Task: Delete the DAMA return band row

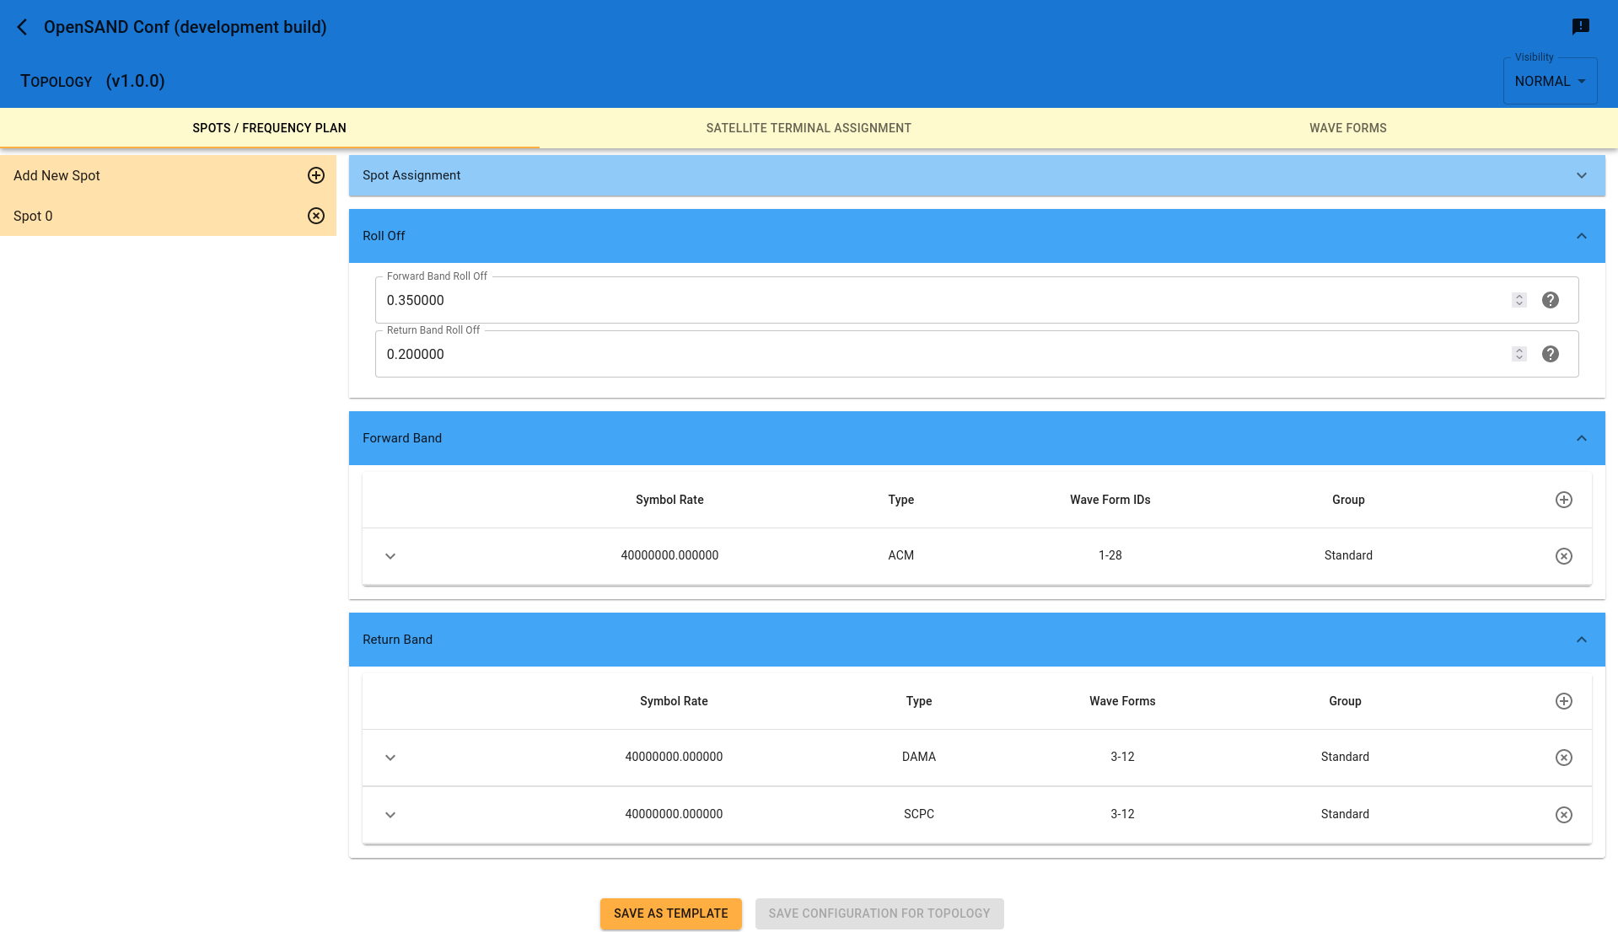Action: click(1564, 758)
